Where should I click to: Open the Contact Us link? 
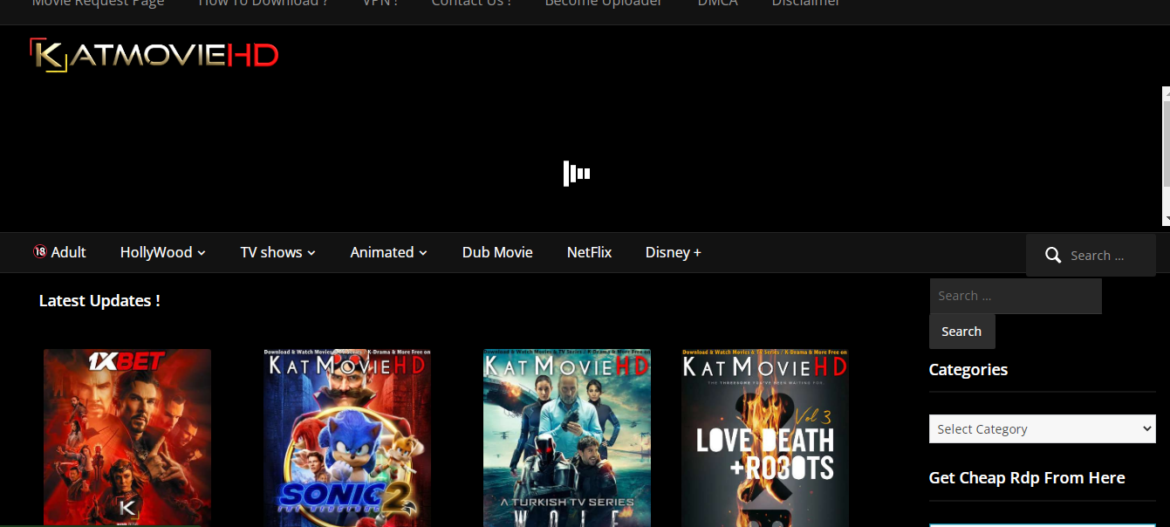point(471,3)
